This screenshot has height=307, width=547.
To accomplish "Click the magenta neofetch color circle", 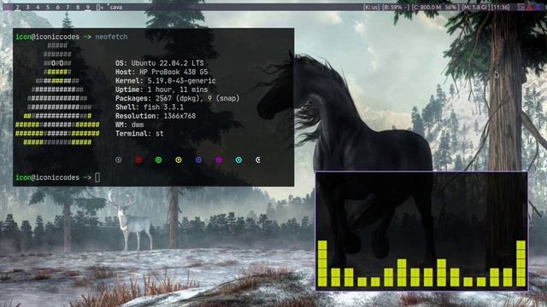I will 219,159.
